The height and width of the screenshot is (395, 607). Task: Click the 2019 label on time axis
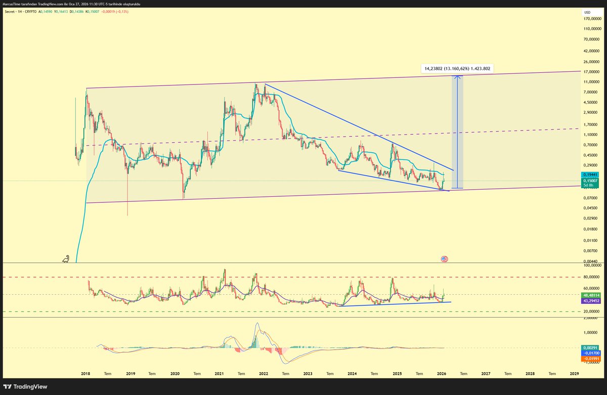[x=131, y=373]
